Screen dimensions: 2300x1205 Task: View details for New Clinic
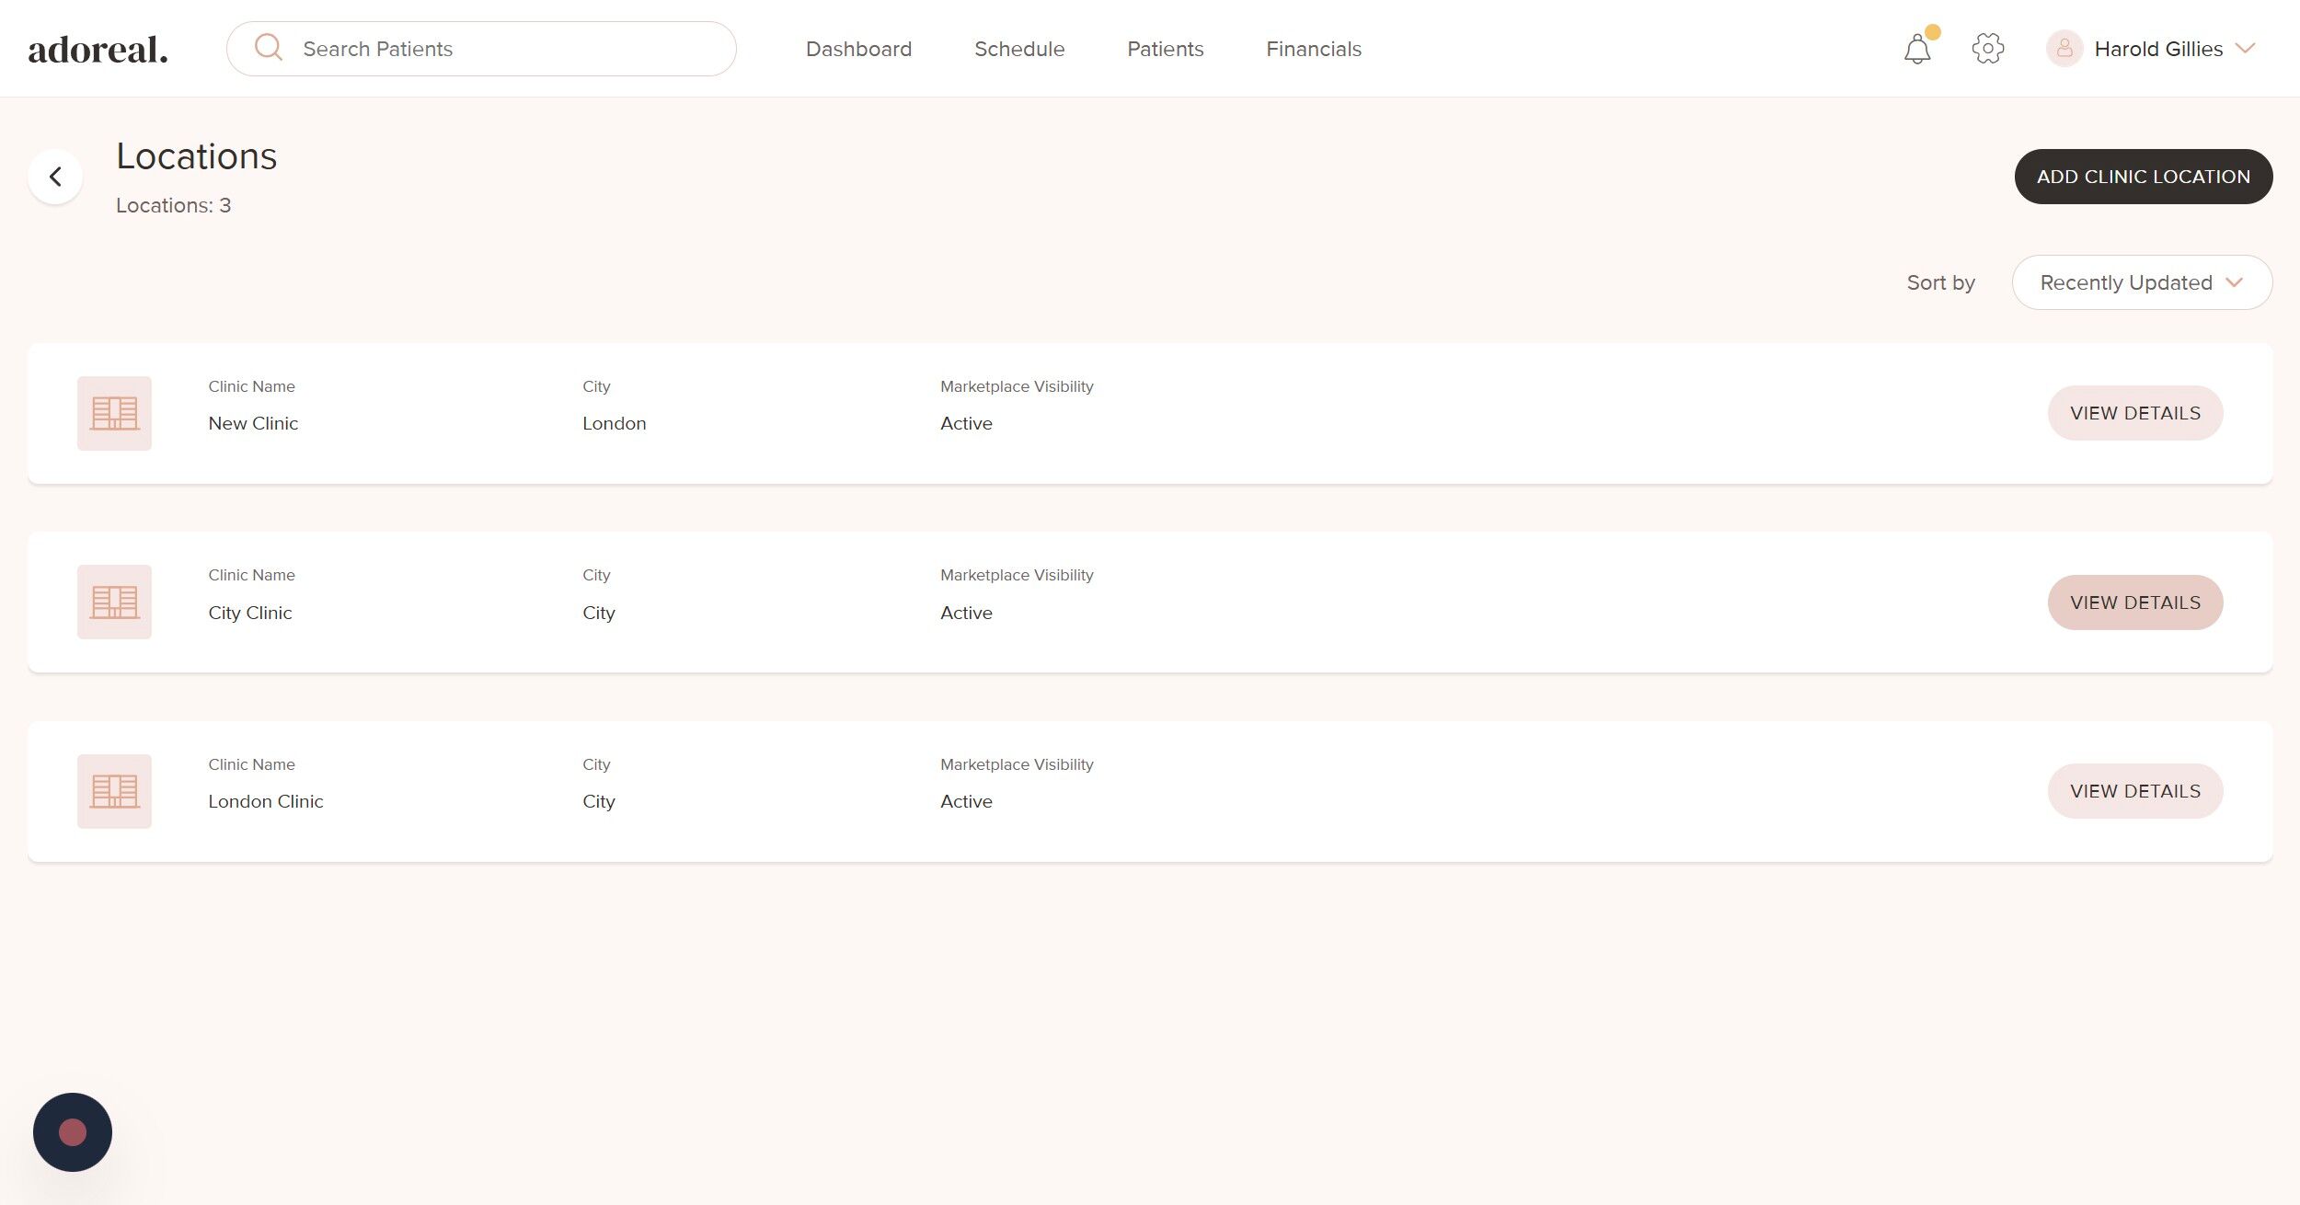pyautogui.click(x=2134, y=413)
